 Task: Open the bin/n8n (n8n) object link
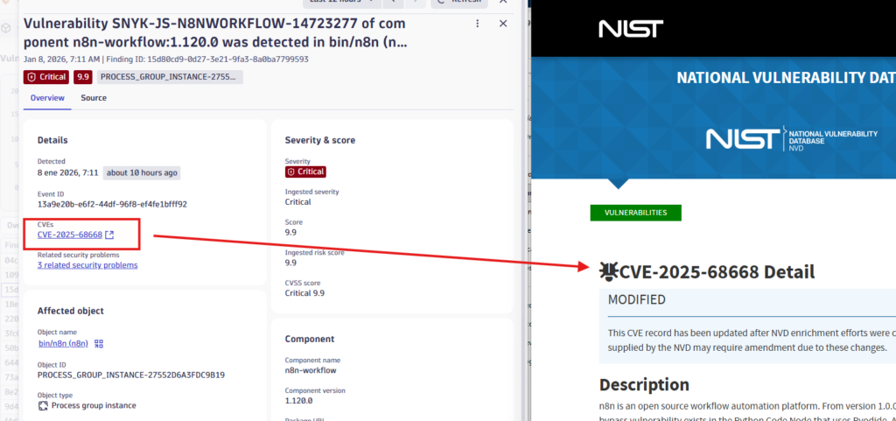tap(62, 344)
